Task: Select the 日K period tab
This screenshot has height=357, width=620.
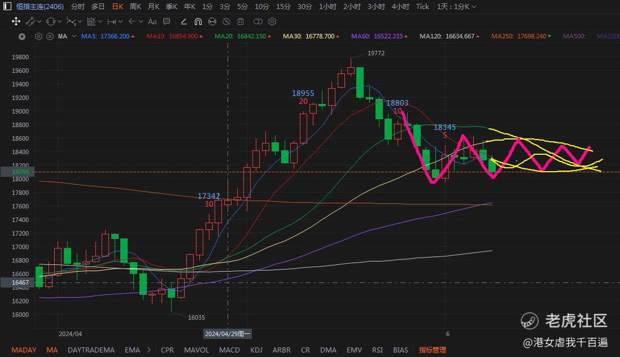Action: click(117, 6)
